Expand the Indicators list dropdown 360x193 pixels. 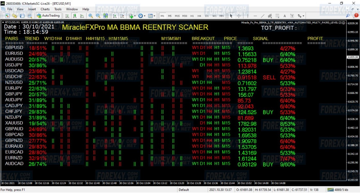(x=132, y=16)
